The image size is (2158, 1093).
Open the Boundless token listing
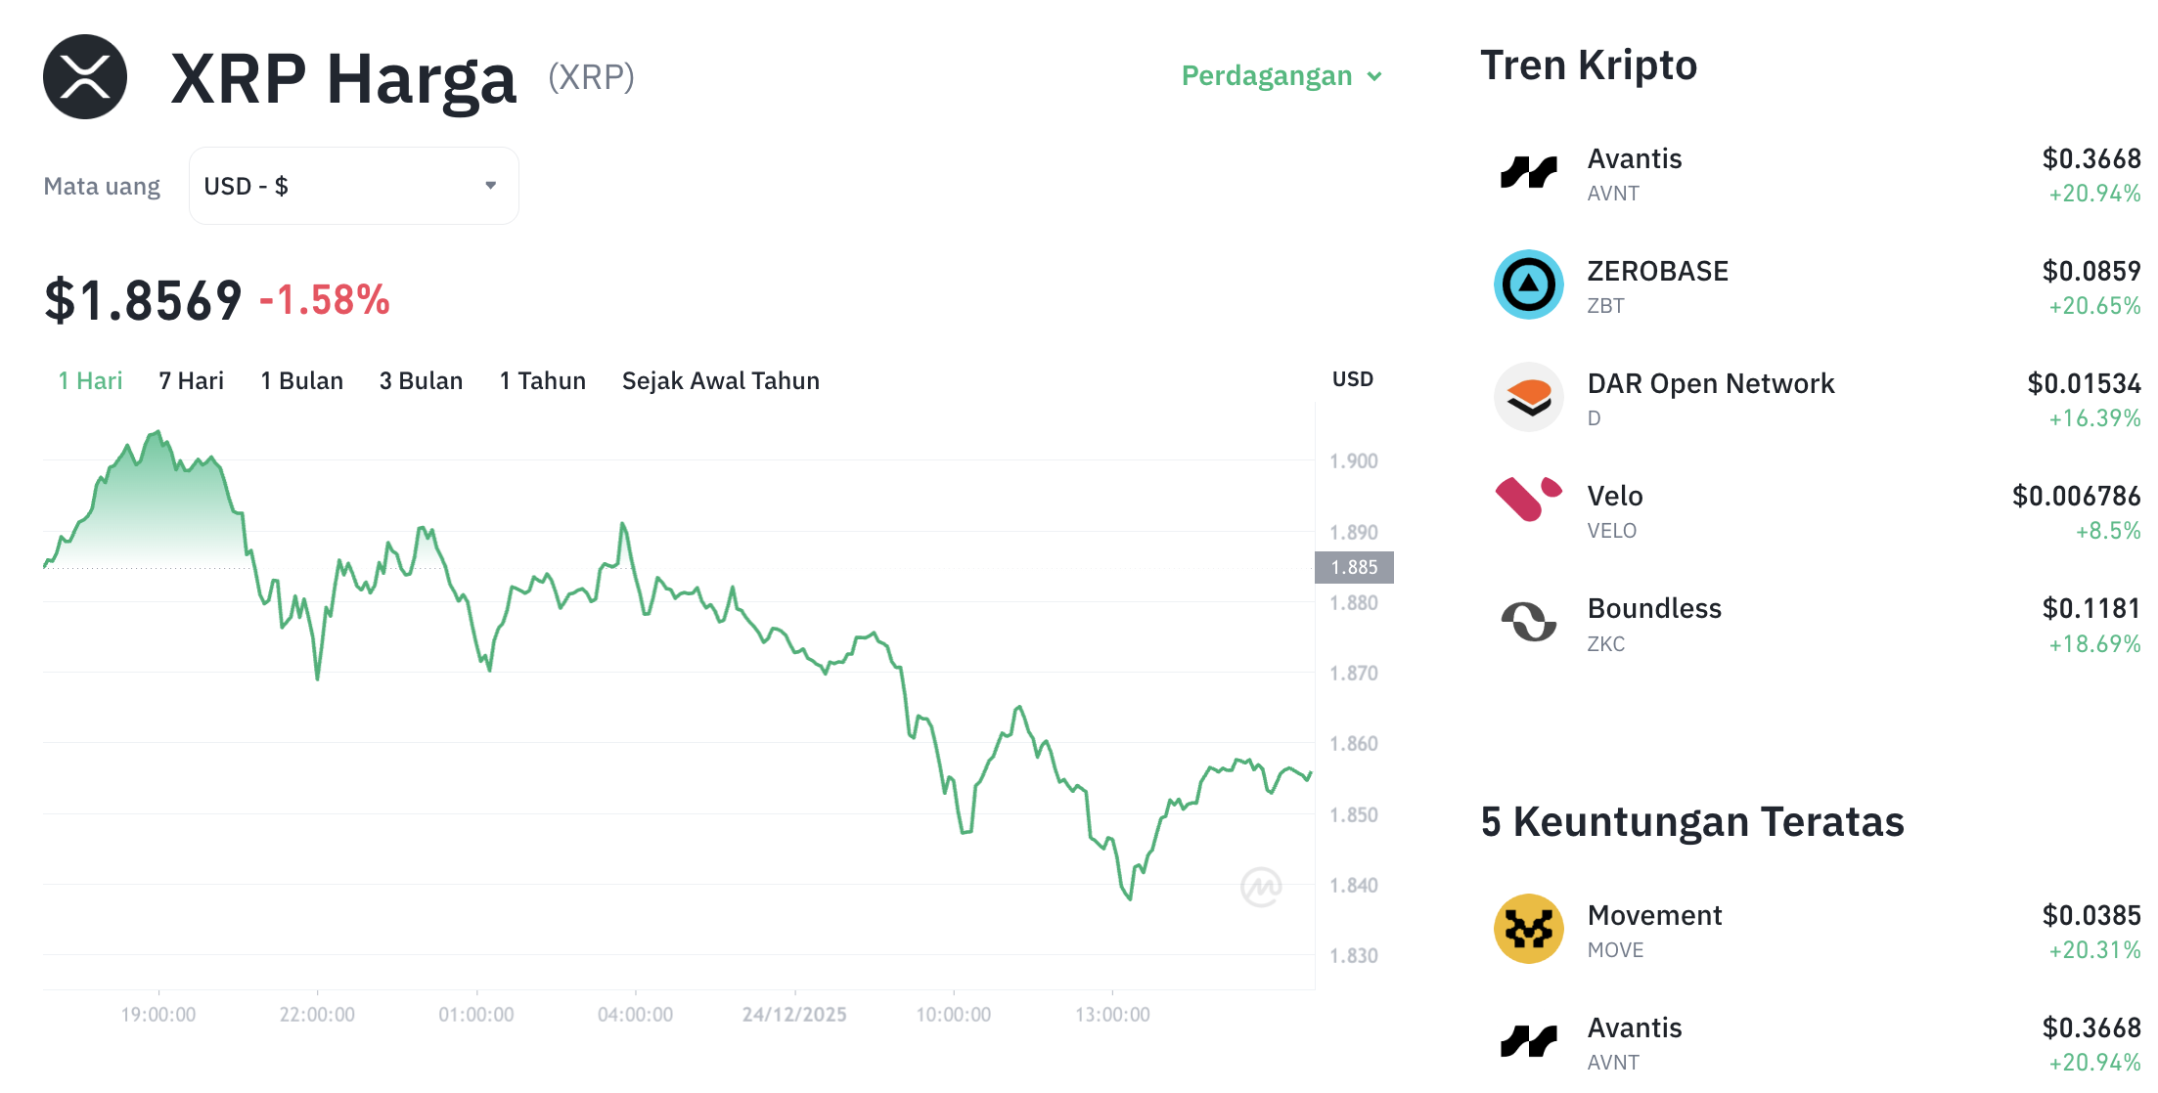pyautogui.click(x=1653, y=607)
